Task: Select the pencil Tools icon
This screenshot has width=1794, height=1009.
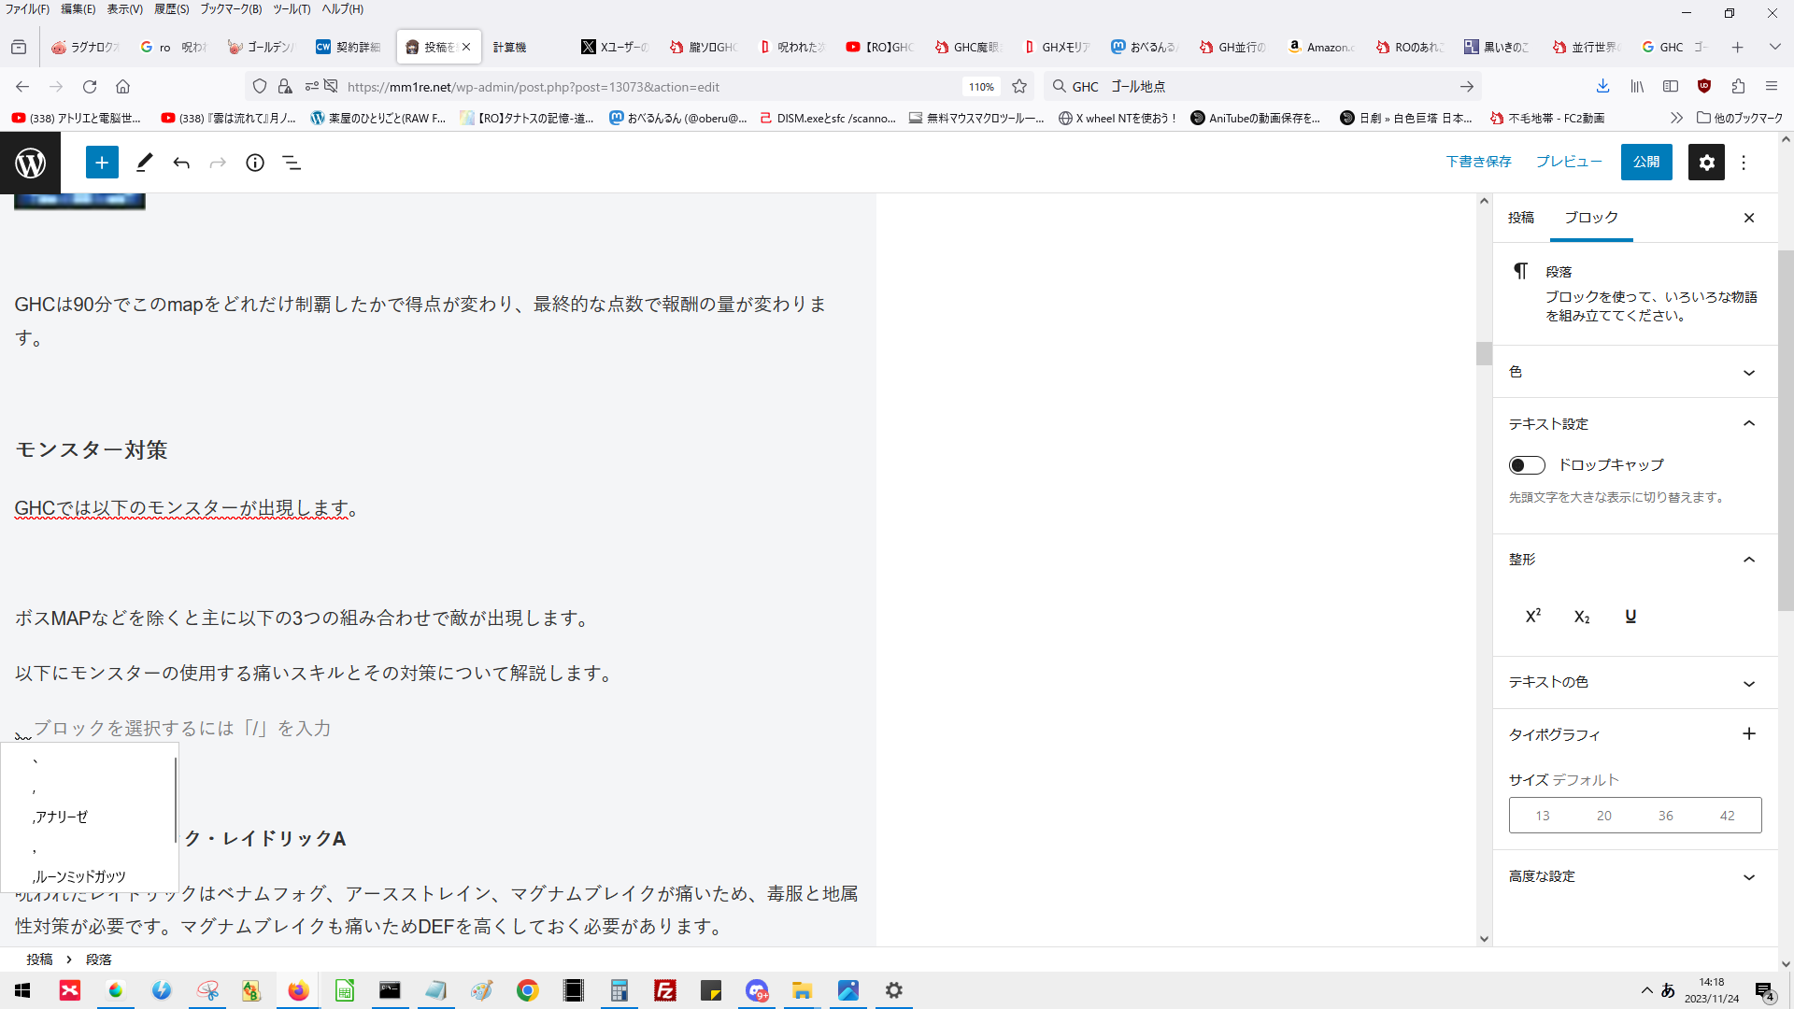Action: tap(144, 163)
